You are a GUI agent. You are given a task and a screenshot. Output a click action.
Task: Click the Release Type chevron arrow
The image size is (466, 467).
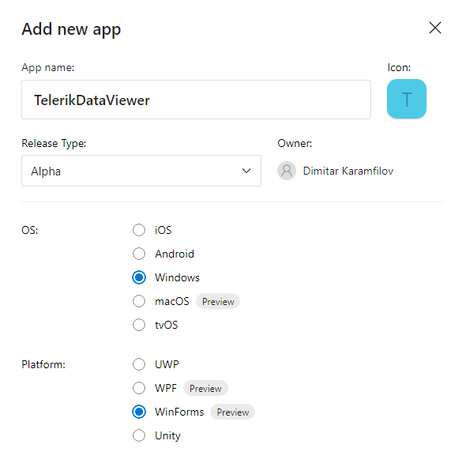[x=246, y=171]
